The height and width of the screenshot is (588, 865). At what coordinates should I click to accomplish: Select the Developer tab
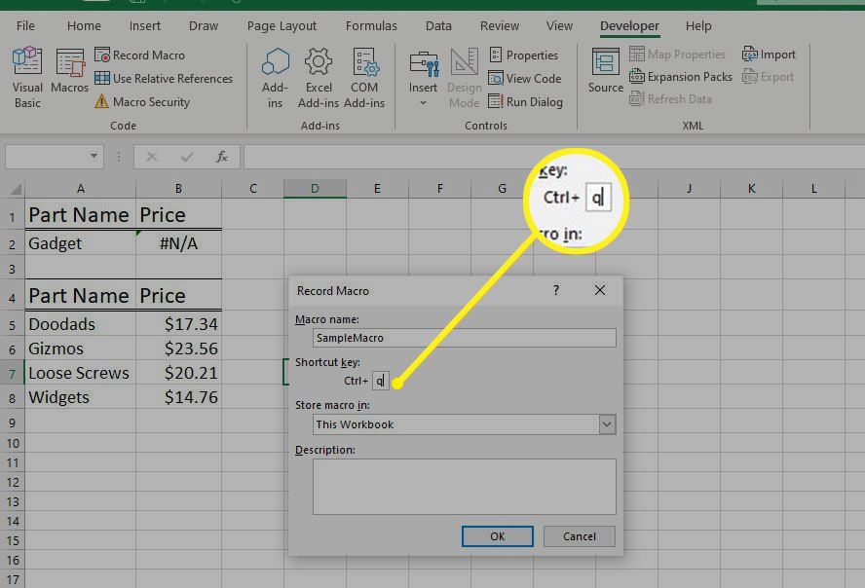pos(629,26)
